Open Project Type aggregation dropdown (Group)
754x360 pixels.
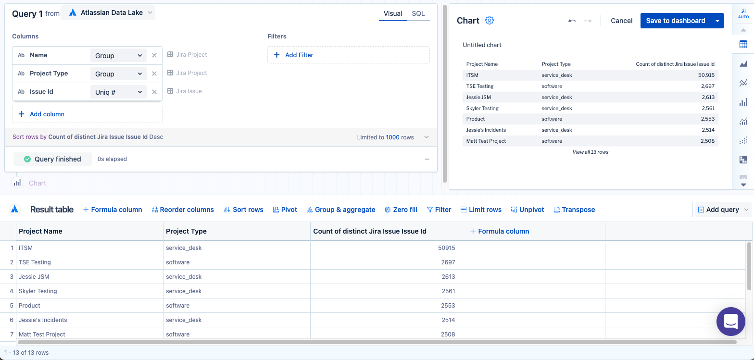point(118,74)
